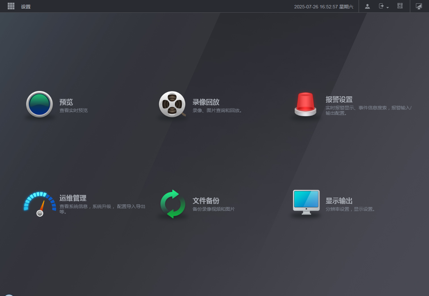Click the monitor icon in top-right corner
Image resolution: width=429 pixels, height=296 pixels.
pos(419,6)
